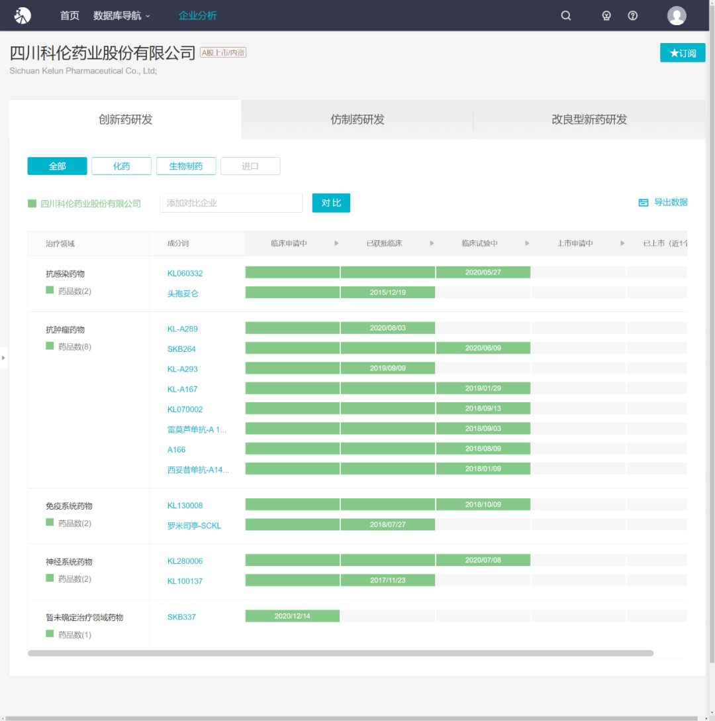Viewport: 715px width, 721px height.
Task: Switch to the 创新药研发 tab
Action: click(125, 119)
